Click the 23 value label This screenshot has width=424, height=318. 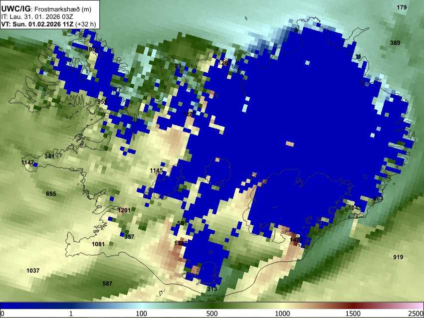point(178,66)
